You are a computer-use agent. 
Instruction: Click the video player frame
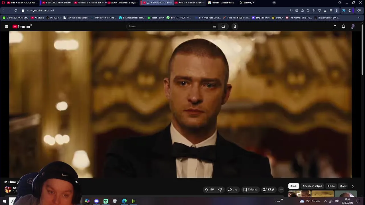pos(180,104)
